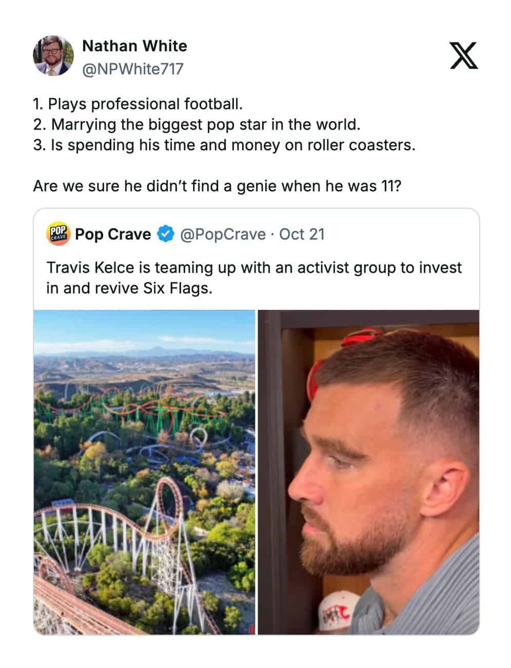Click Nathan White's profile avatar
The height and width of the screenshot is (668, 511).
point(53,56)
